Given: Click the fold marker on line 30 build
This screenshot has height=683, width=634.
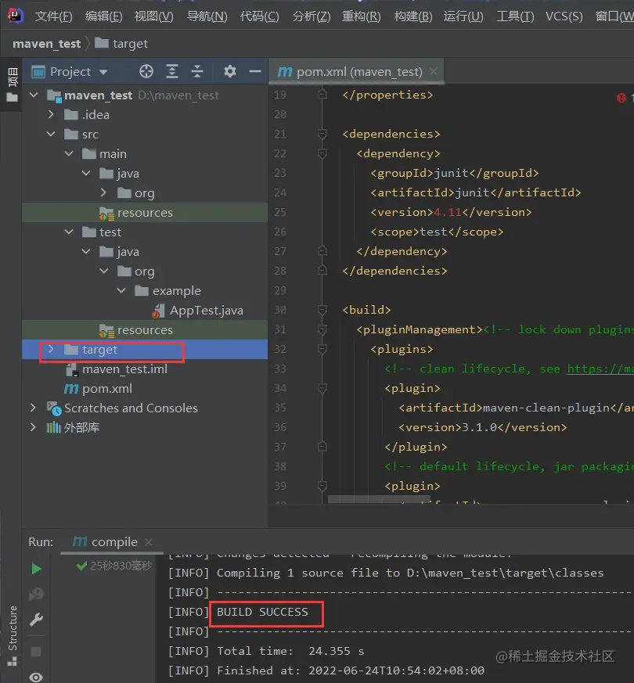Looking at the screenshot, I should coord(322,310).
